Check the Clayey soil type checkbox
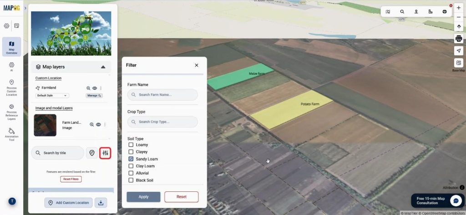This screenshot has height=215, width=466. [131, 152]
